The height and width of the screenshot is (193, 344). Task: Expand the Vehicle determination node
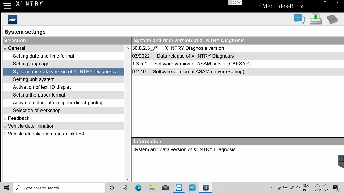tap(5, 126)
